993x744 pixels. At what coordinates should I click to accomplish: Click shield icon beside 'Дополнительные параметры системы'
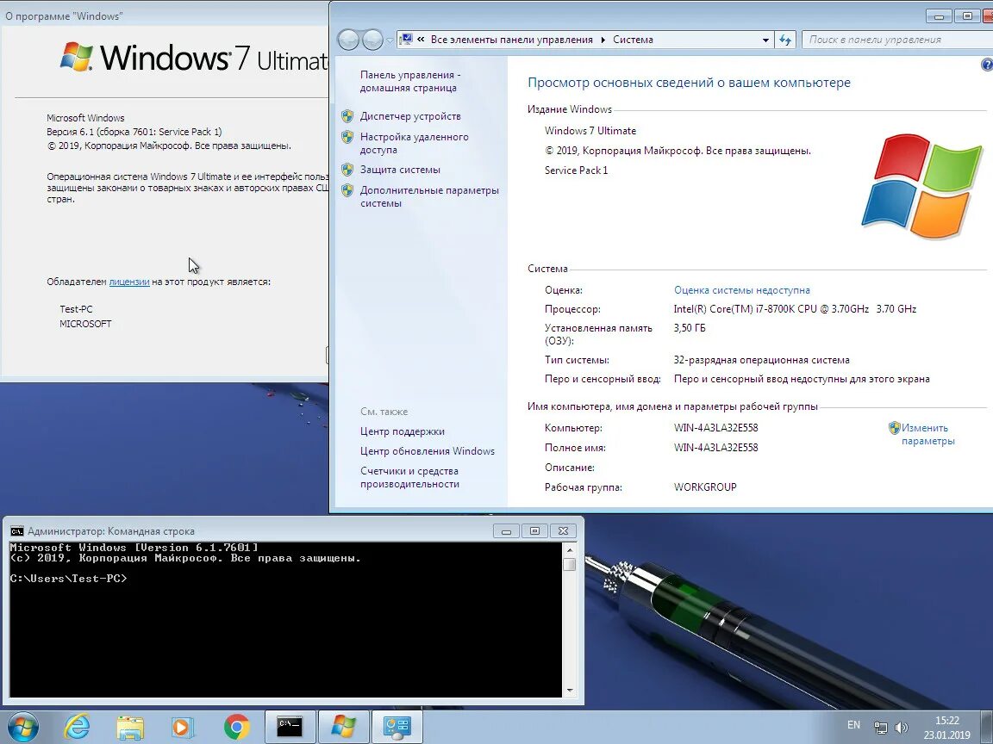(x=347, y=189)
